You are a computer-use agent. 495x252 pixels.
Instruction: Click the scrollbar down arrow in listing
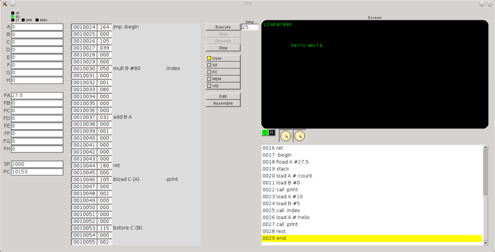point(486,244)
